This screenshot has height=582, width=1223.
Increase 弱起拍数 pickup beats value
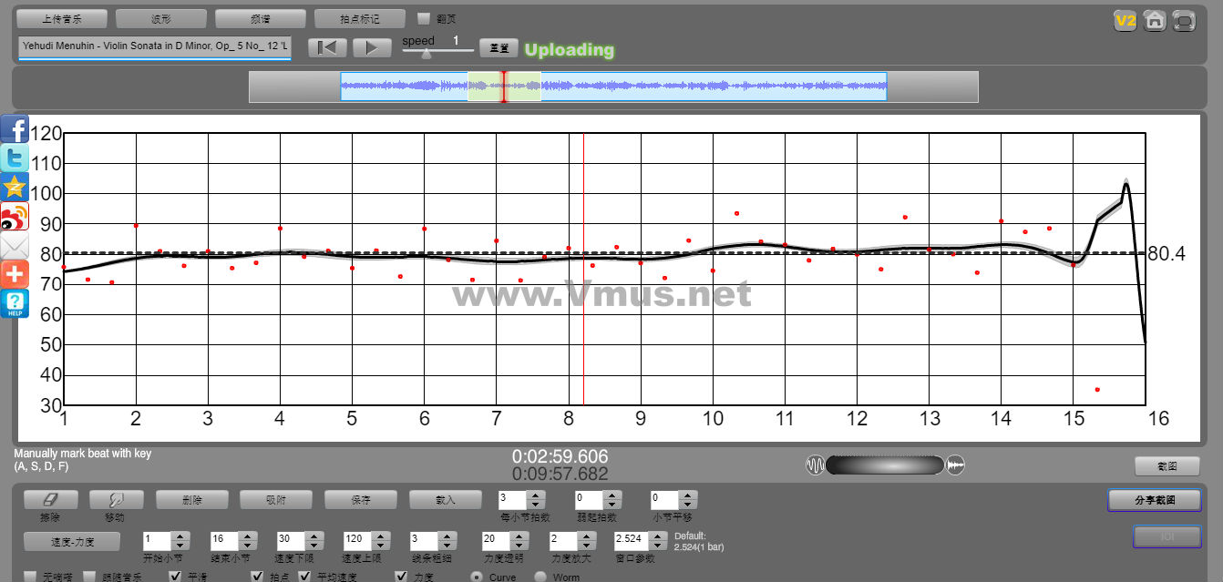click(614, 495)
